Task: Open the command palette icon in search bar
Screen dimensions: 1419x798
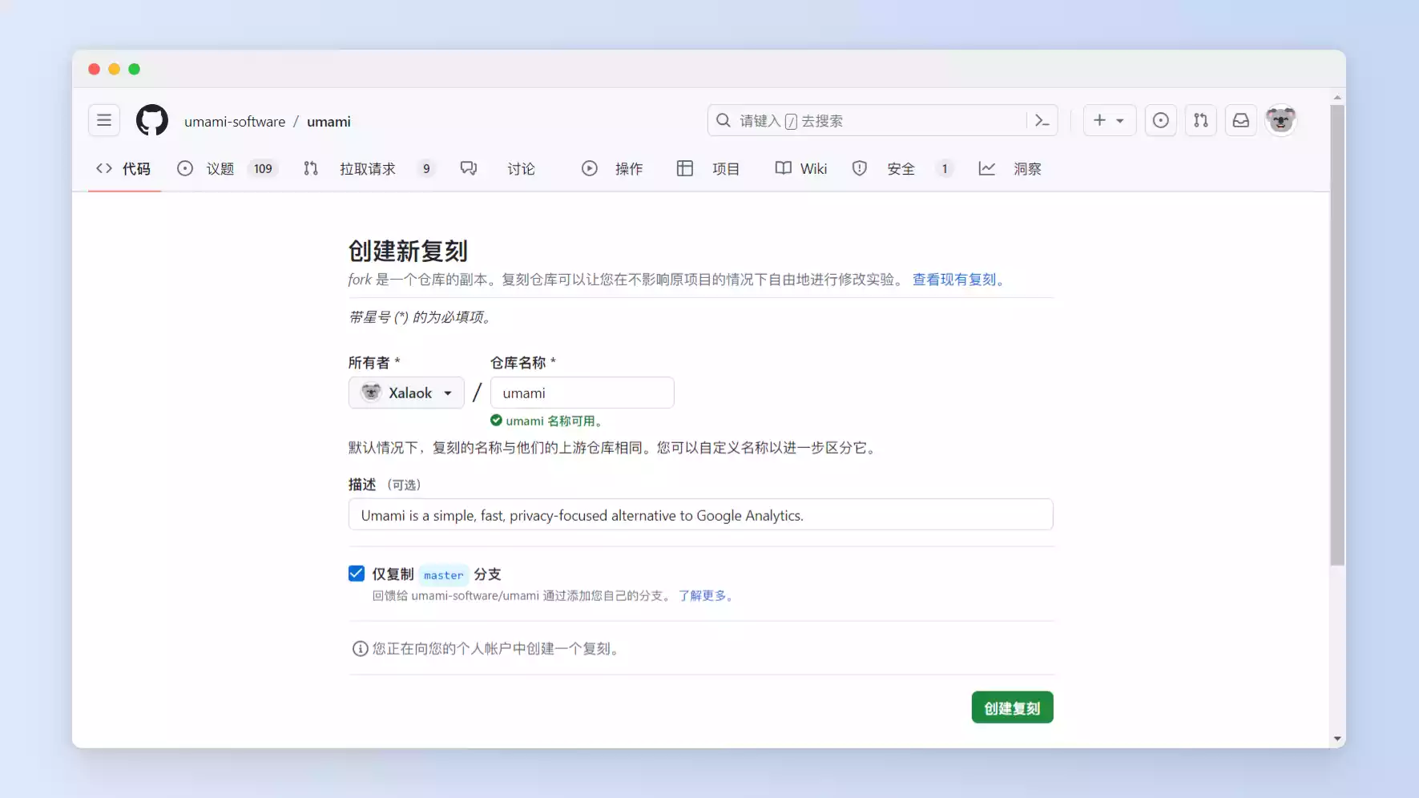Action: coord(1042,120)
